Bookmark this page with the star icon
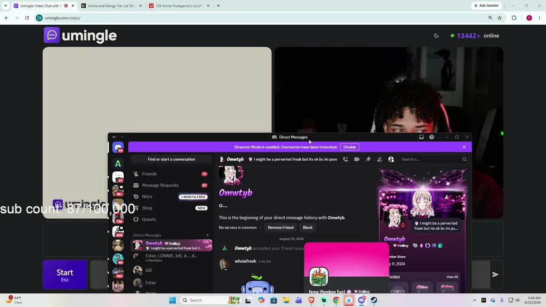Image resolution: width=546 pixels, height=307 pixels. pyautogui.click(x=500, y=18)
